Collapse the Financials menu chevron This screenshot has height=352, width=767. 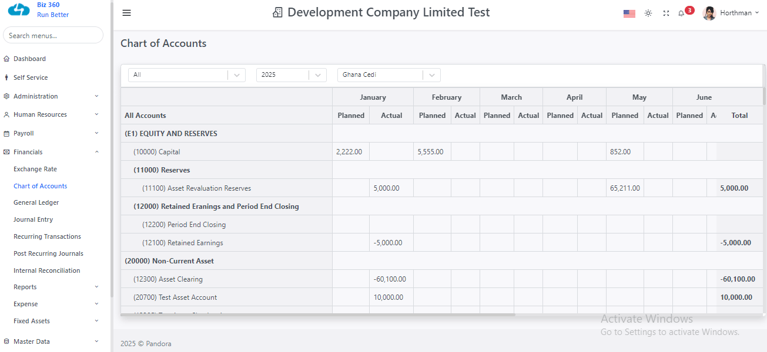97,152
